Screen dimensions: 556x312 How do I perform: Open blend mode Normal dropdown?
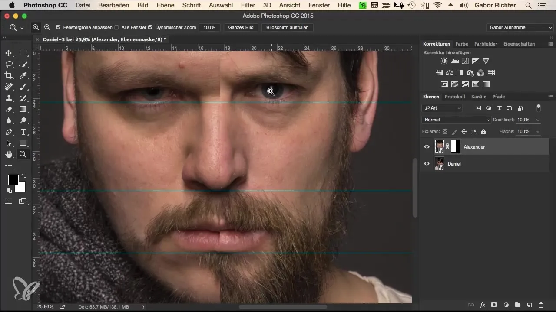click(457, 120)
